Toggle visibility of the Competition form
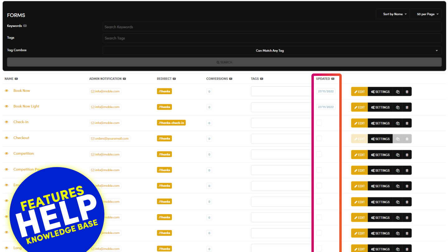Viewport: 448px width, 252px height. [x=7, y=154]
